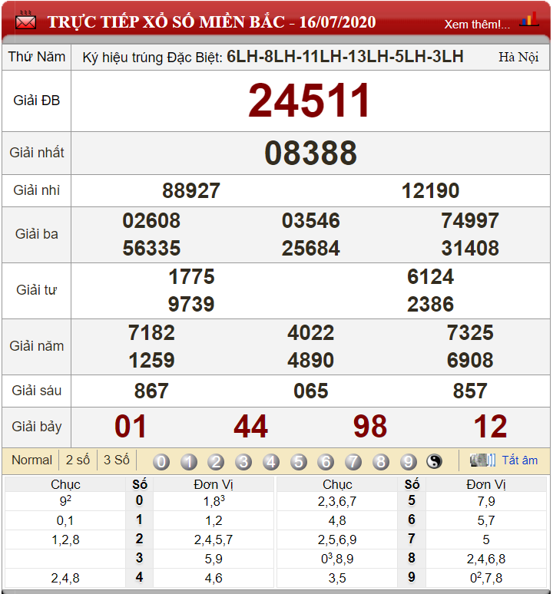Screen dimensions: 553x594
Task: Select the digit 9 ball filter
Action: coord(408,462)
